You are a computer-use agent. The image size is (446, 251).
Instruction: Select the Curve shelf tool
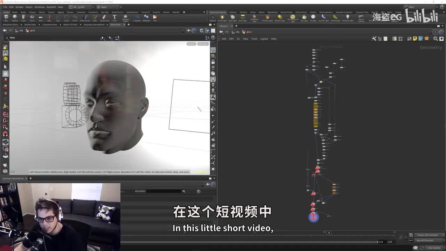75,18
